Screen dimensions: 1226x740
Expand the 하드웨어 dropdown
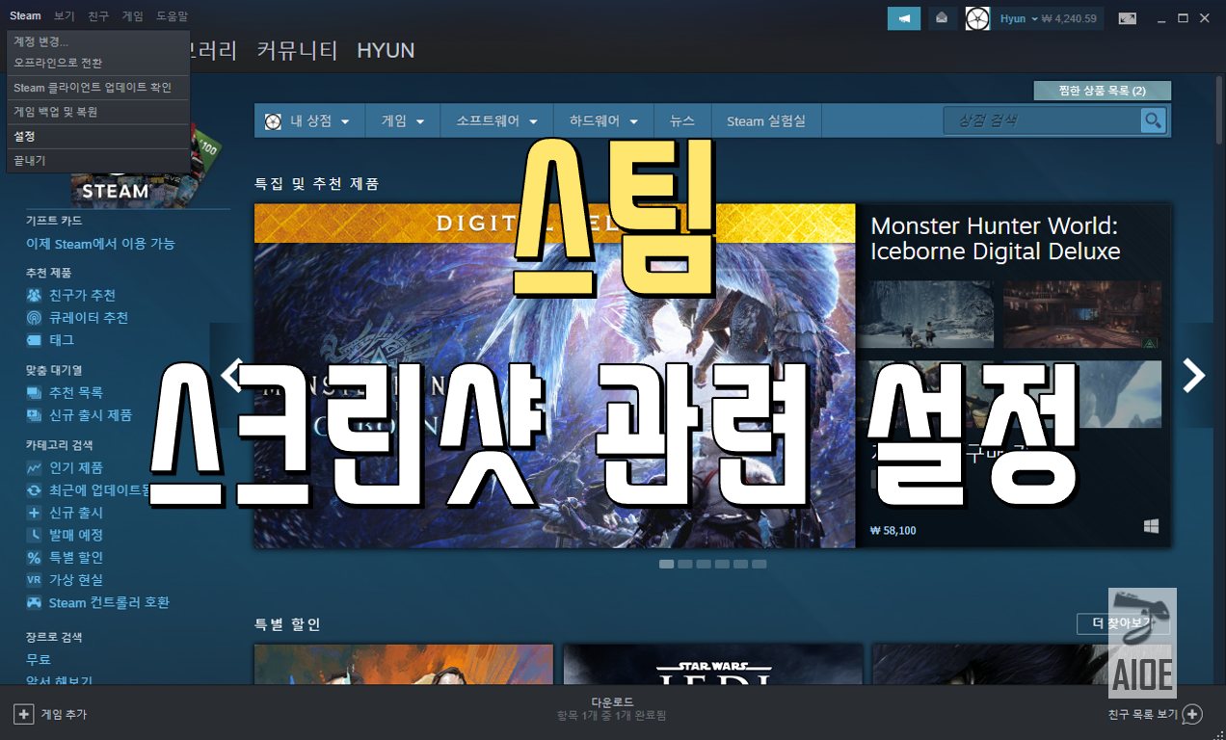[603, 121]
